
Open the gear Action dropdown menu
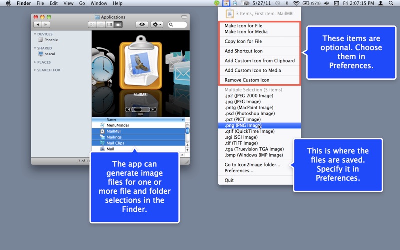tap(157, 24)
